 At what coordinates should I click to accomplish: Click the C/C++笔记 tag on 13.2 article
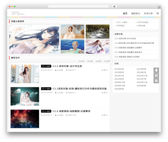[46, 66]
